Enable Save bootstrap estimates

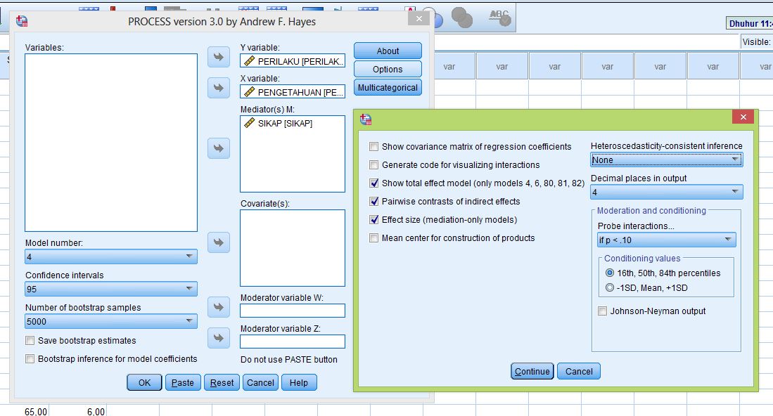30,340
